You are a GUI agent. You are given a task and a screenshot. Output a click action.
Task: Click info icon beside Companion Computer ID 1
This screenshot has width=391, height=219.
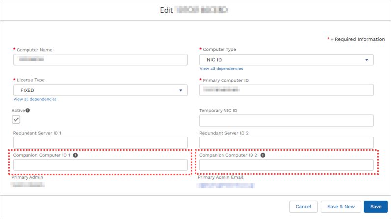[x=76, y=155]
